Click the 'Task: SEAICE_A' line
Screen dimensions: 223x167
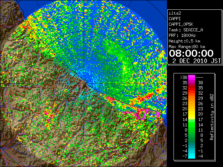tap(186, 30)
